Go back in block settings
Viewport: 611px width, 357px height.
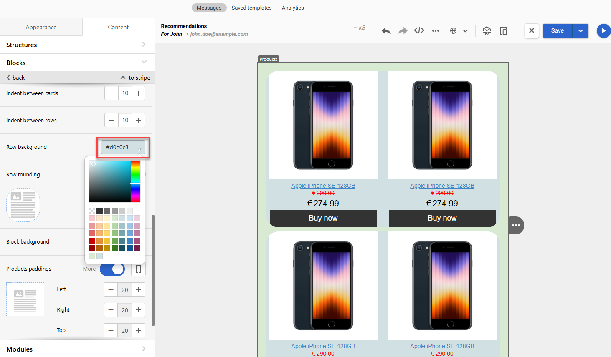click(15, 78)
